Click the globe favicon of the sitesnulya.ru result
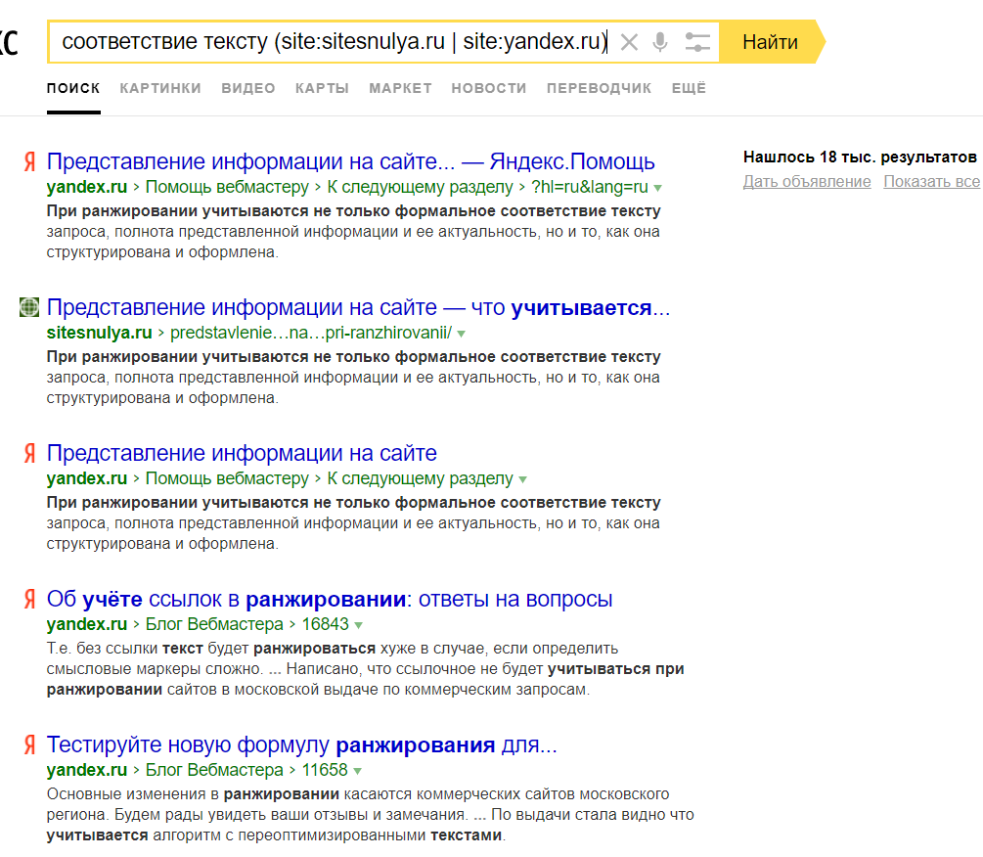The image size is (983, 857). [29, 308]
